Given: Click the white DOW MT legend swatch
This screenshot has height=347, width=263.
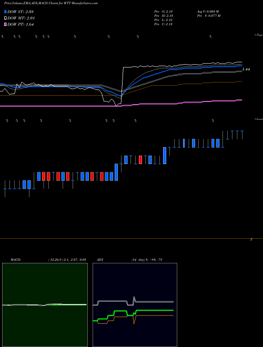Looking at the screenshot, I should click(x=5, y=18).
